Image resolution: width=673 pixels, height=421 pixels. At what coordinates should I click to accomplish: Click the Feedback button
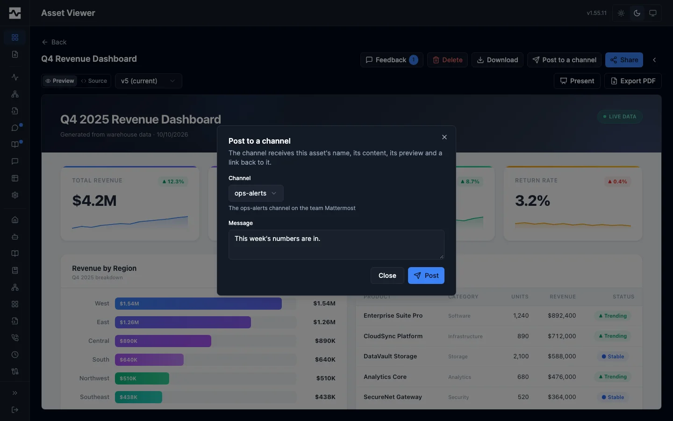point(392,60)
